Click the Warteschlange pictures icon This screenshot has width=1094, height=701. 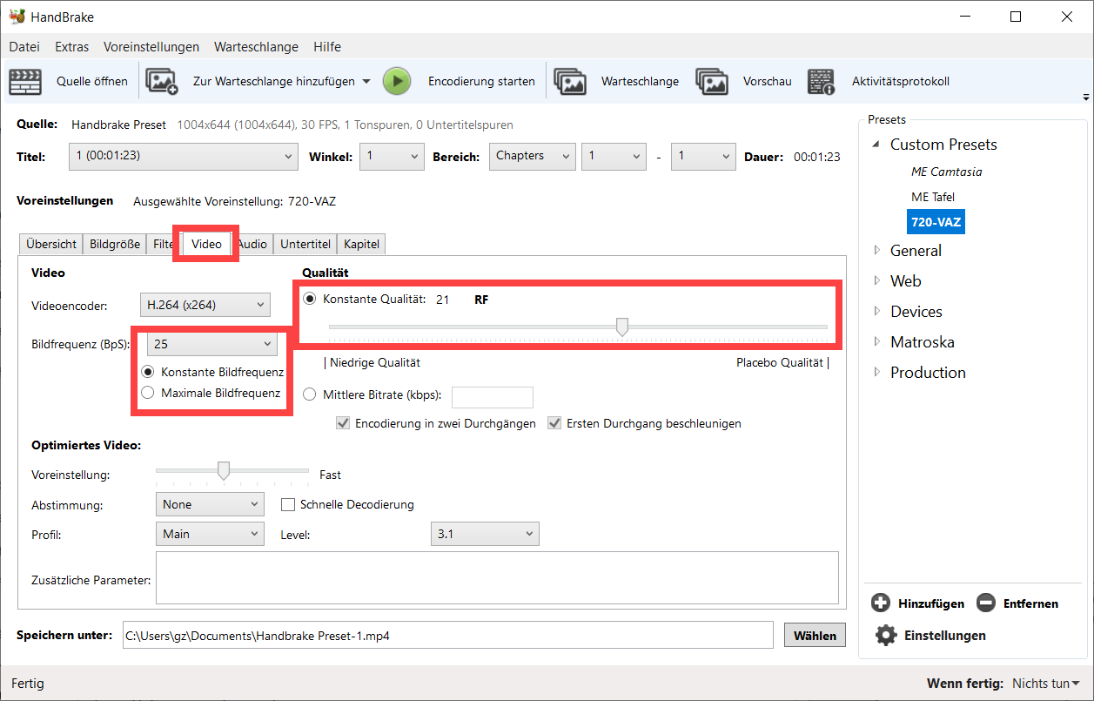570,81
